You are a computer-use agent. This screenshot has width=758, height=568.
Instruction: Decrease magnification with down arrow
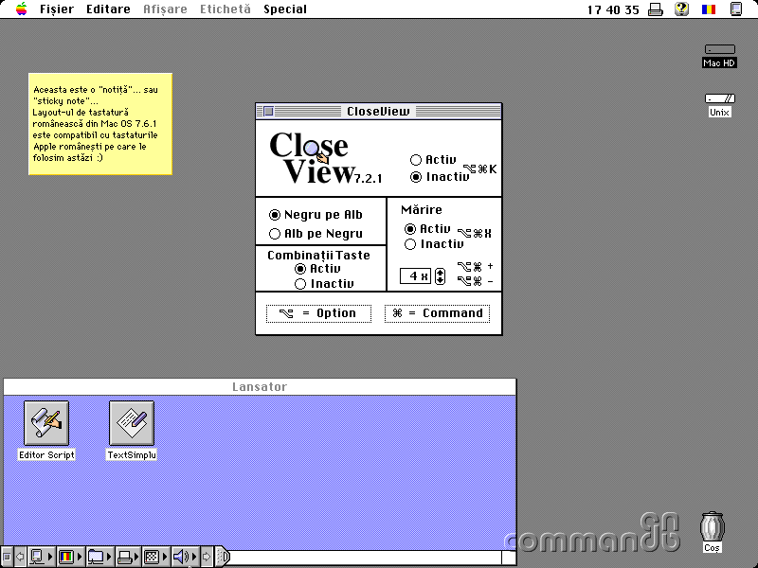tap(440, 280)
